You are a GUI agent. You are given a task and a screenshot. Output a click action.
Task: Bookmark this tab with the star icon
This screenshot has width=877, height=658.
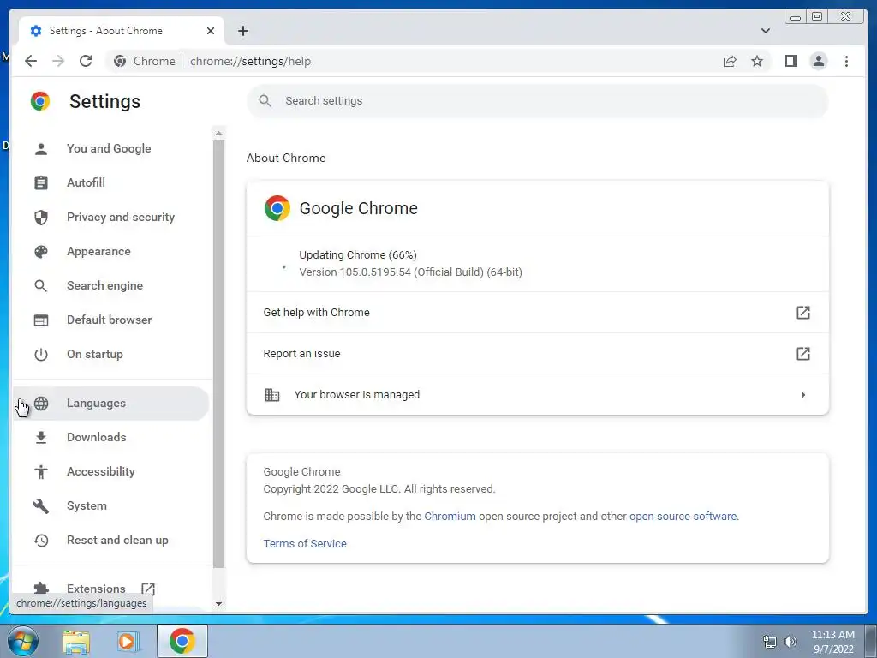[x=757, y=61]
